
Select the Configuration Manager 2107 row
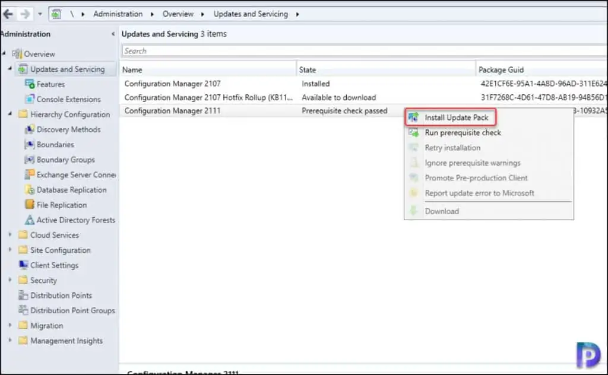(x=363, y=84)
